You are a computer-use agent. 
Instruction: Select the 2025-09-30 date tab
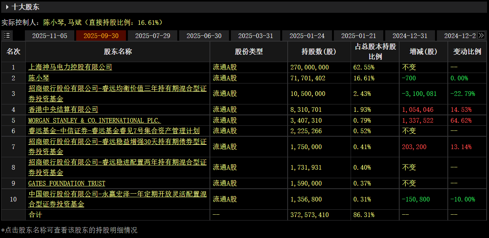(x=101, y=36)
